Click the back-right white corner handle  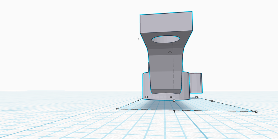click(x=197, y=97)
